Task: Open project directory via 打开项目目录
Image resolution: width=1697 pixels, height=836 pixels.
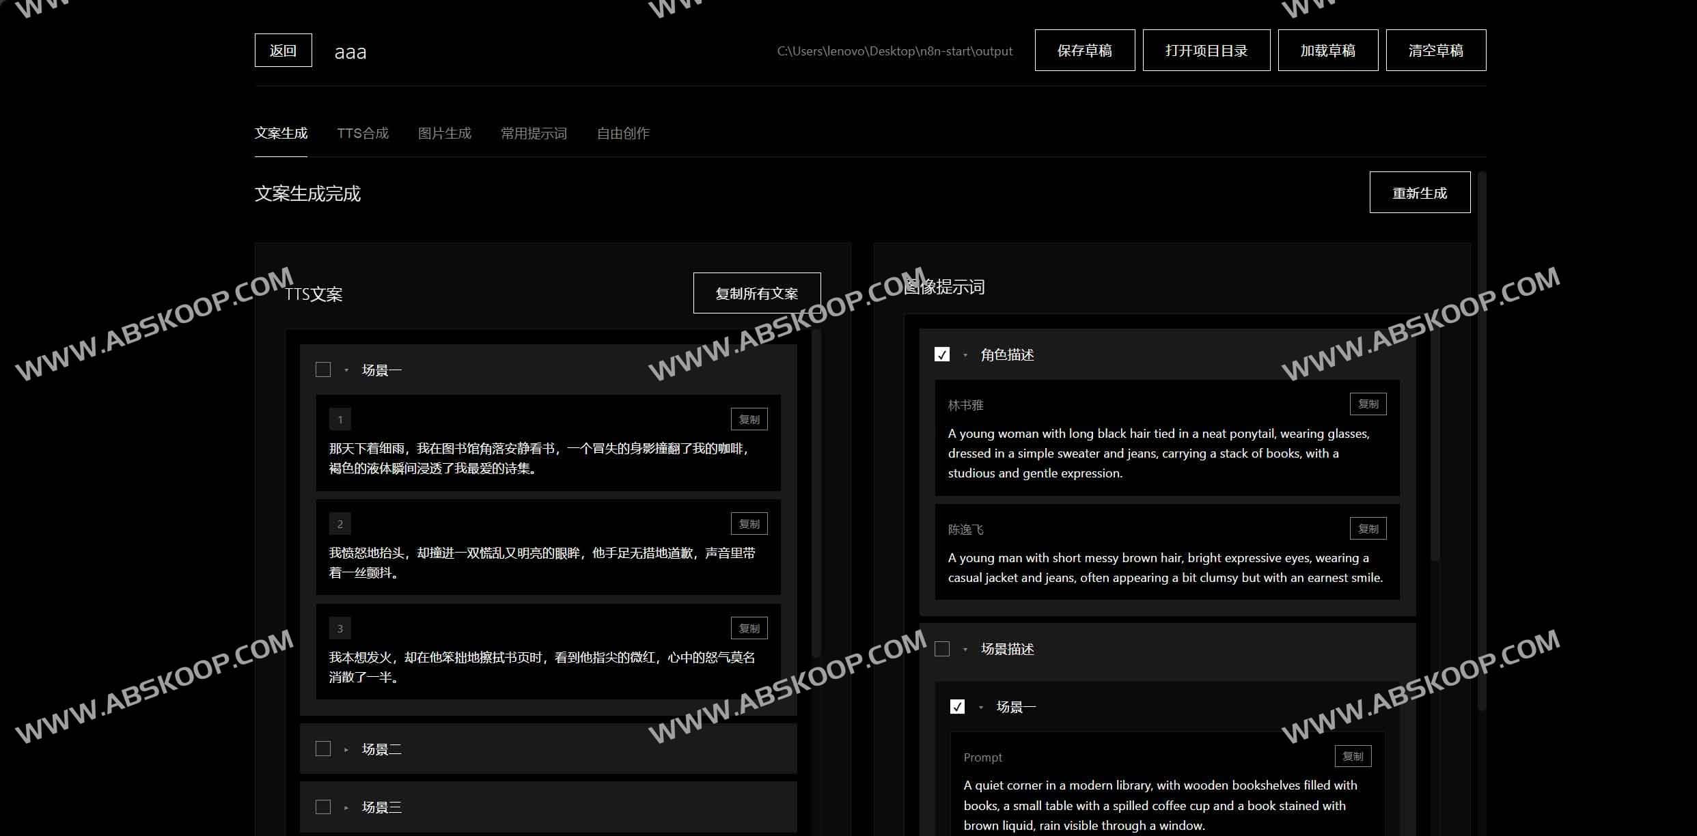Action: (1206, 50)
